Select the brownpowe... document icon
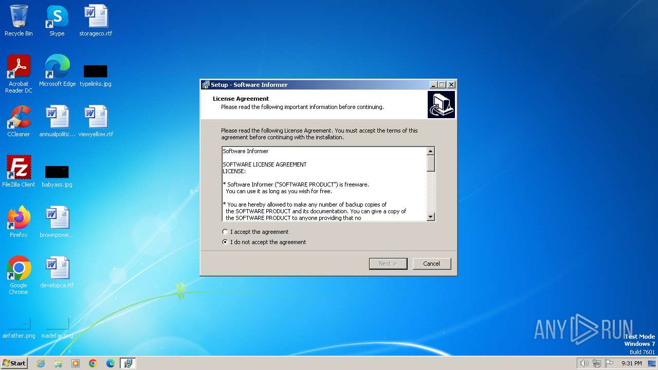 click(x=57, y=222)
